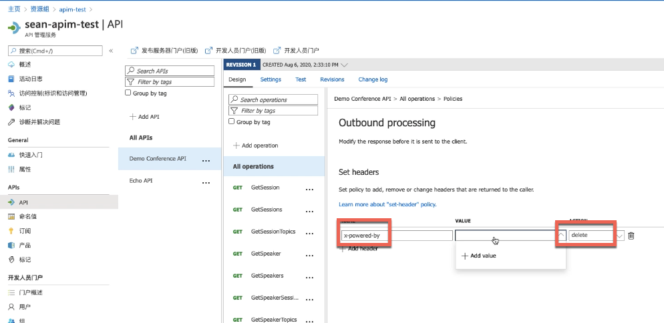Collapse the VALUE dropdown chevron
This screenshot has height=323, width=664.
562,235
